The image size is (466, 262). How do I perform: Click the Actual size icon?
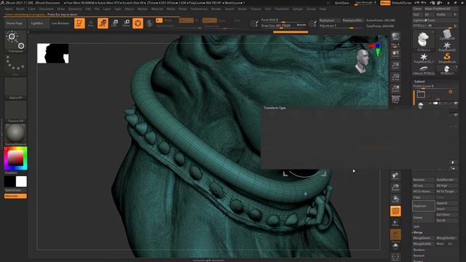(395, 77)
